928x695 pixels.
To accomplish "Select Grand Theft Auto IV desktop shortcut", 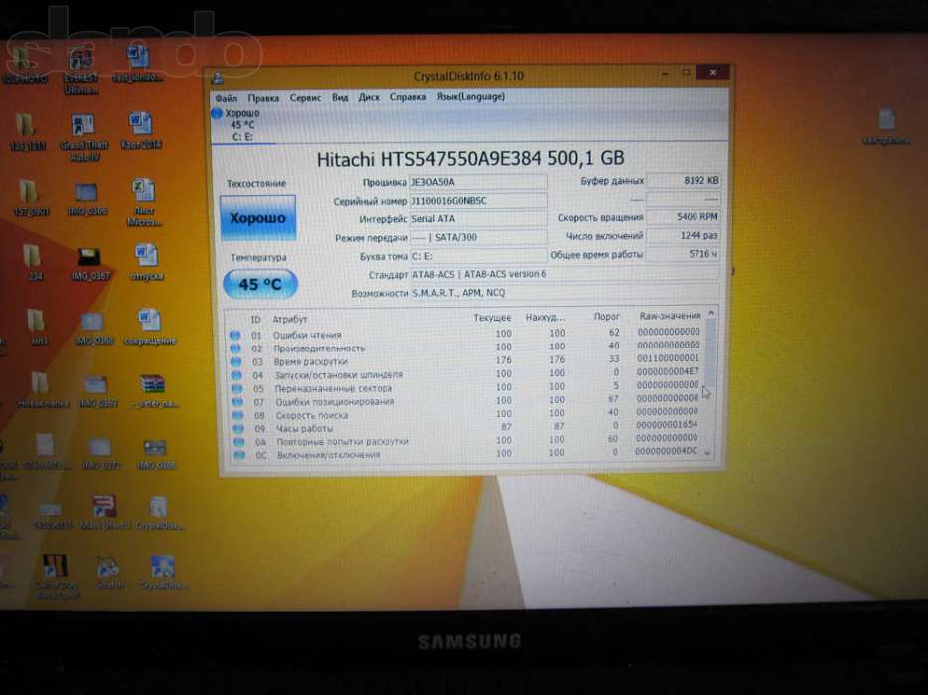I will [x=83, y=137].
